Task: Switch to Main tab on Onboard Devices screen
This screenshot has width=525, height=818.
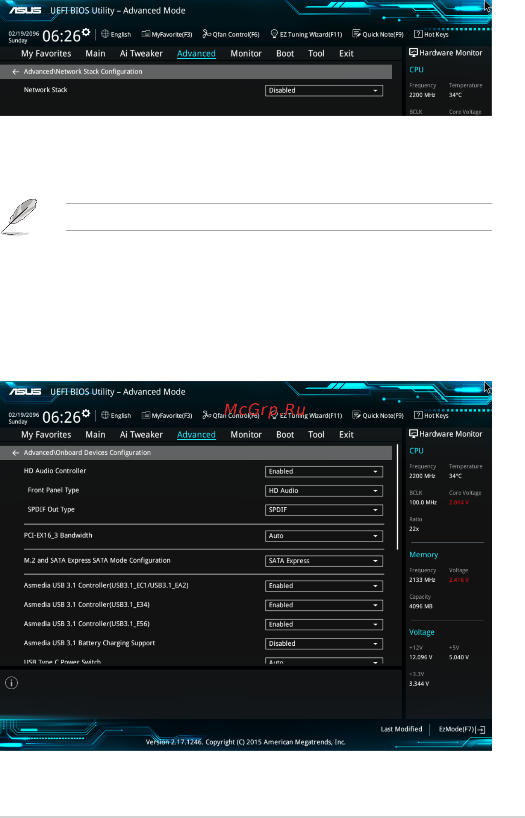Action: [95, 435]
